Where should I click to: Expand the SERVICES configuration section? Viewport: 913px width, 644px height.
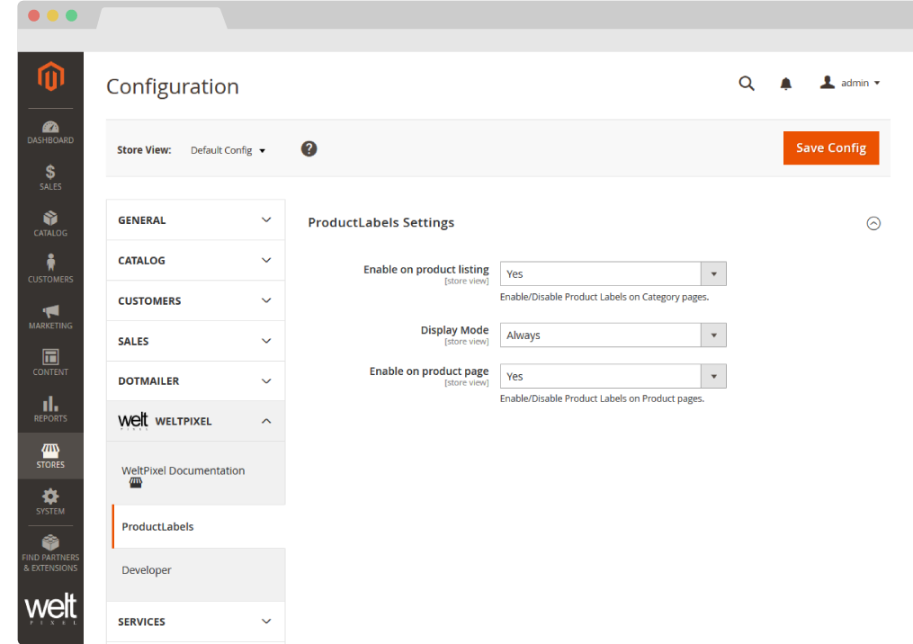pyautogui.click(x=195, y=622)
